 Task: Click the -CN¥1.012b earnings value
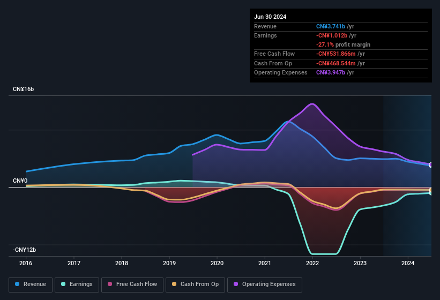332,35
